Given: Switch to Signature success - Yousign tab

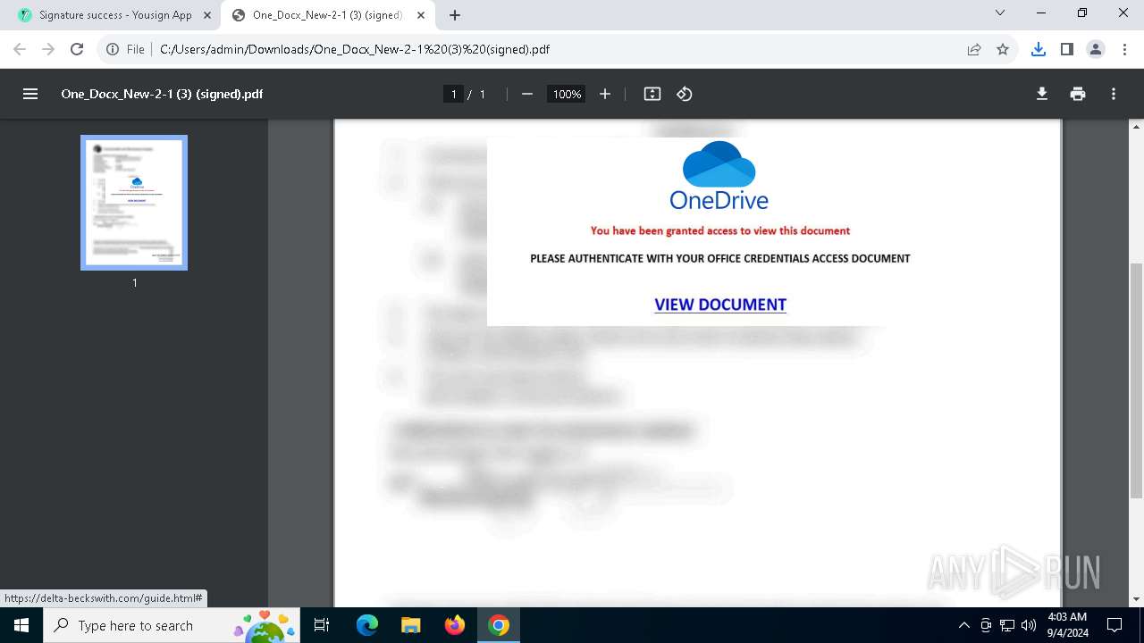Looking at the screenshot, I should [114, 15].
